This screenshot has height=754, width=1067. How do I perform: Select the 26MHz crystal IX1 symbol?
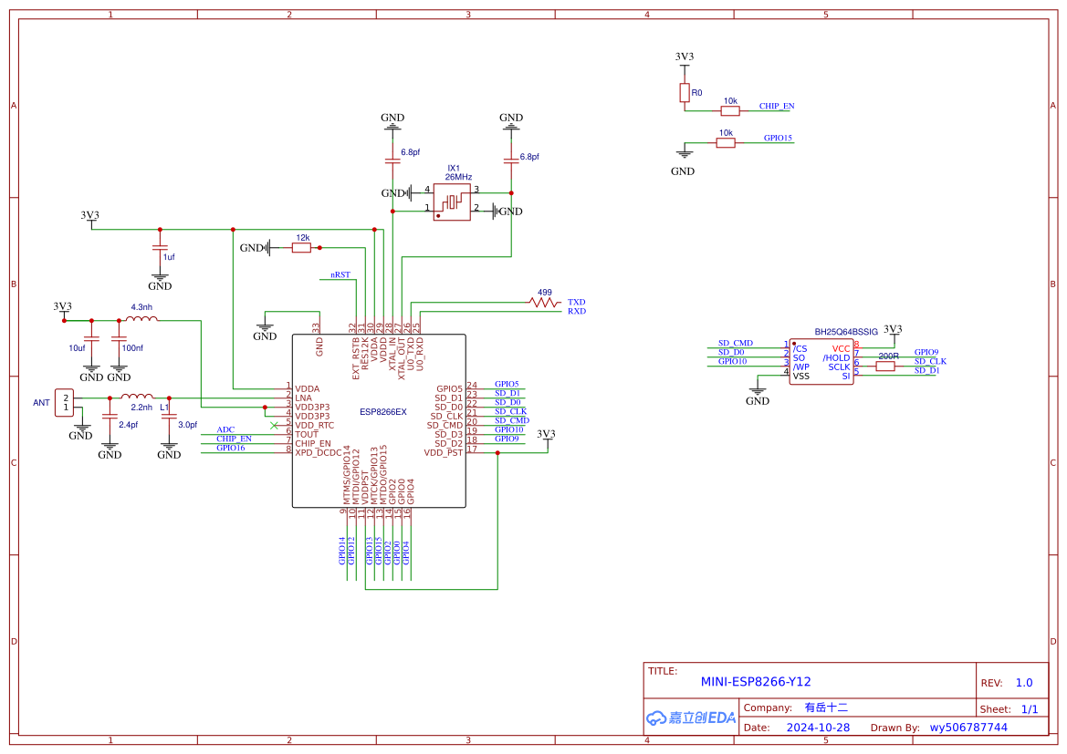pos(452,201)
